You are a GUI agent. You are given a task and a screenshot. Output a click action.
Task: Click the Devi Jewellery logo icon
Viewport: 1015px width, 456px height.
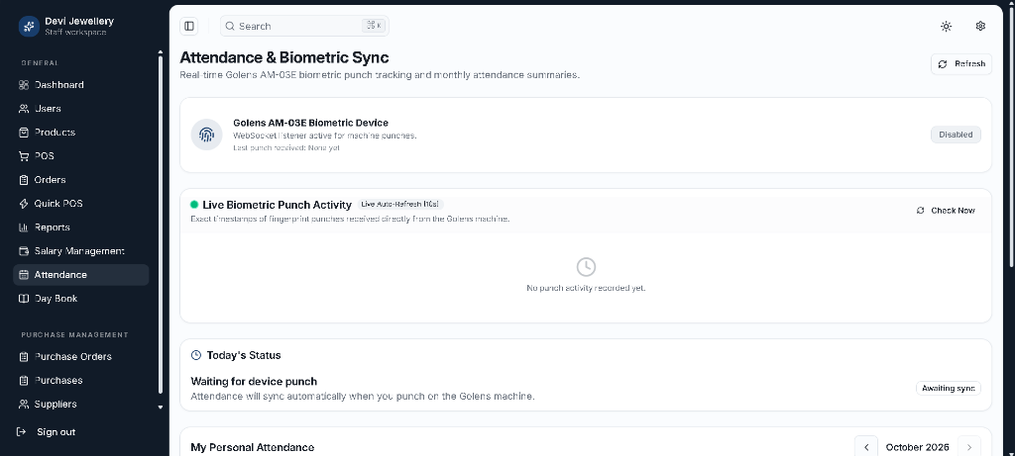[29, 26]
